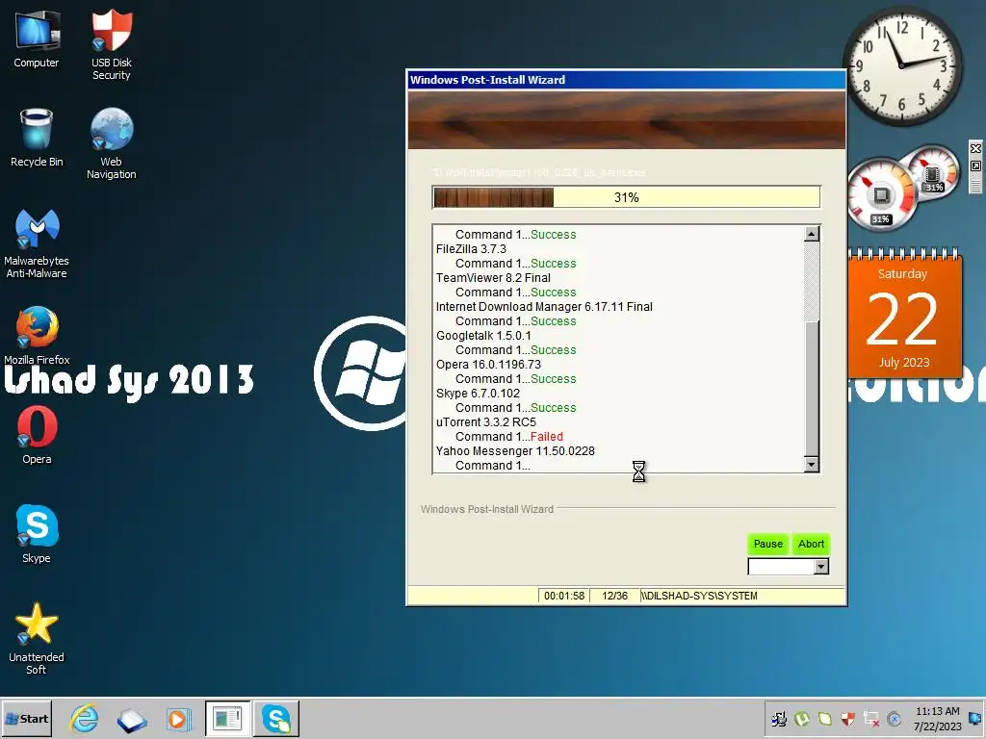Viewport: 986px width, 739px height.
Task: Click the 12/36 progress counter
Action: tap(614, 596)
